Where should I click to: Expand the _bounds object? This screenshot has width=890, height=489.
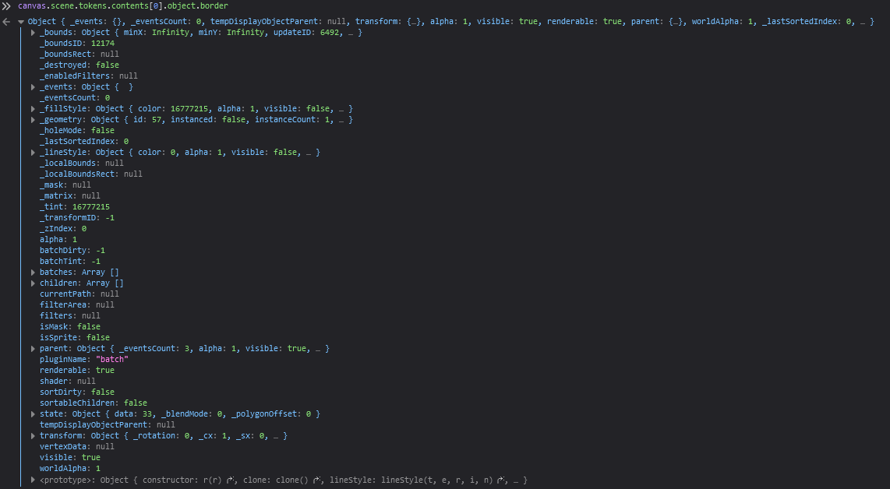31,33
